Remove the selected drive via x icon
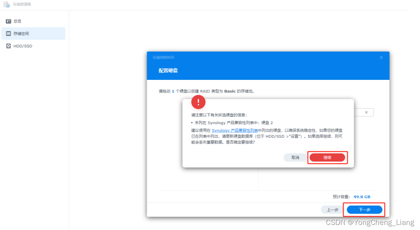Image resolution: width=420 pixels, height=230 pixels. 366,112
